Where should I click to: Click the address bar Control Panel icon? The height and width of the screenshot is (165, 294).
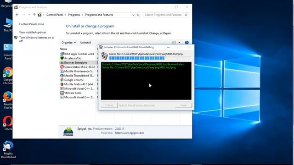pos(40,15)
